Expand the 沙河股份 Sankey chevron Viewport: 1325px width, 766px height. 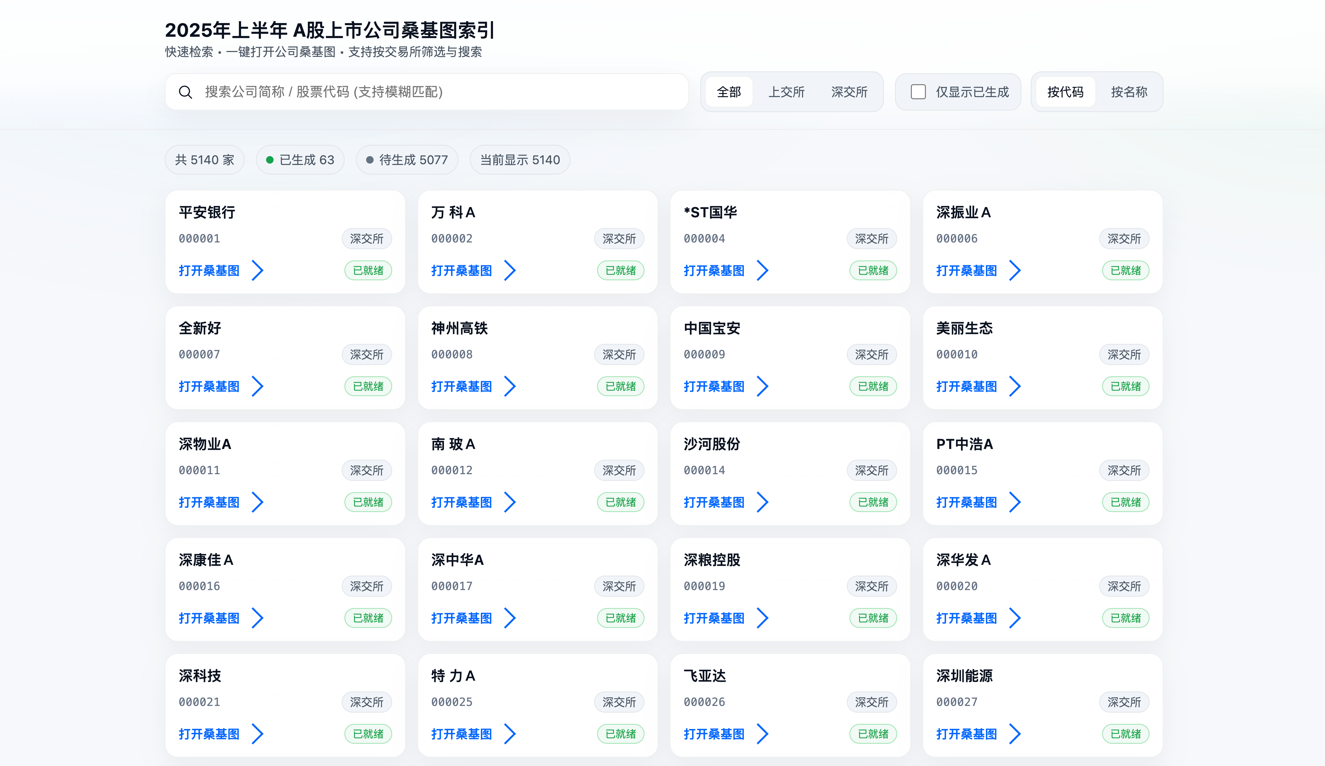point(763,502)
